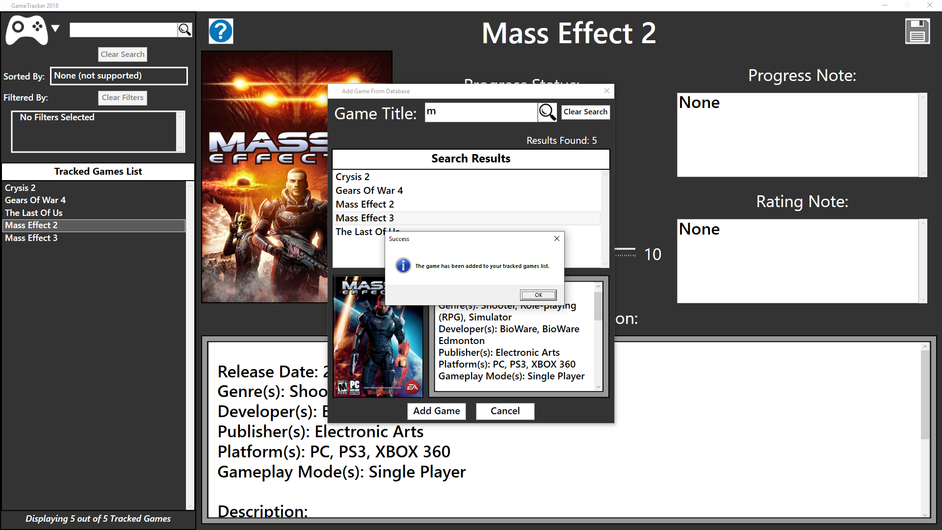Viewport: 942px width, 530px height.
Task: Open the Sorted By combo box
Action: click(x=119, y=76)
